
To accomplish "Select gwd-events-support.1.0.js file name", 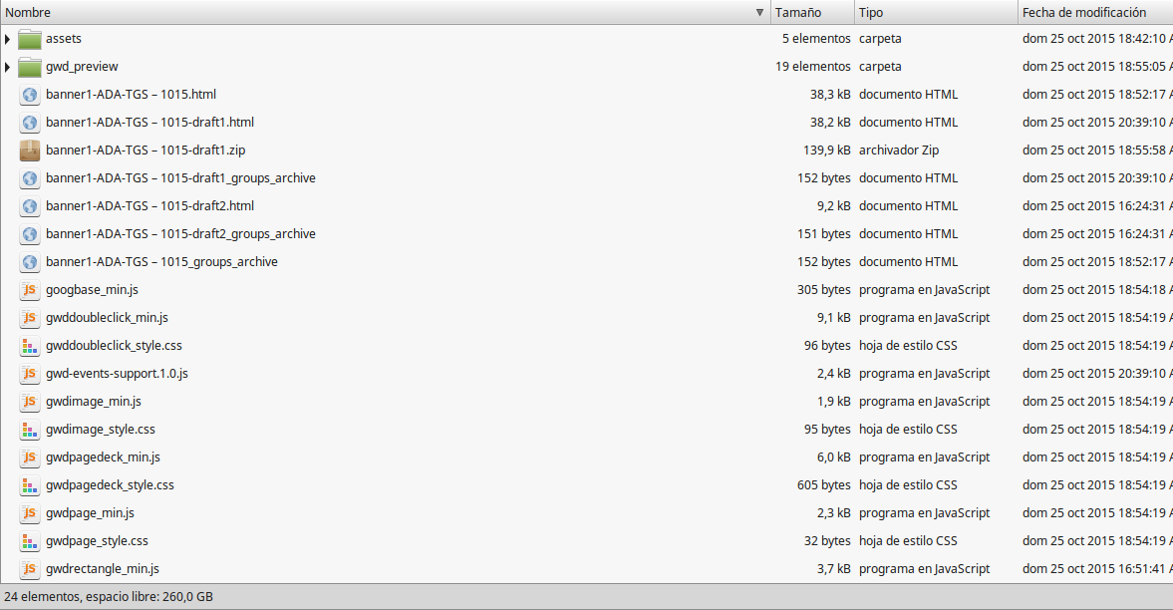I will pyautogui.click(x=117, y=374).
